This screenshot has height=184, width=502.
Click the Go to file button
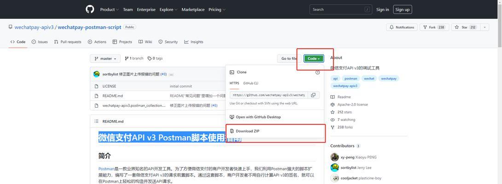[289, 58]
